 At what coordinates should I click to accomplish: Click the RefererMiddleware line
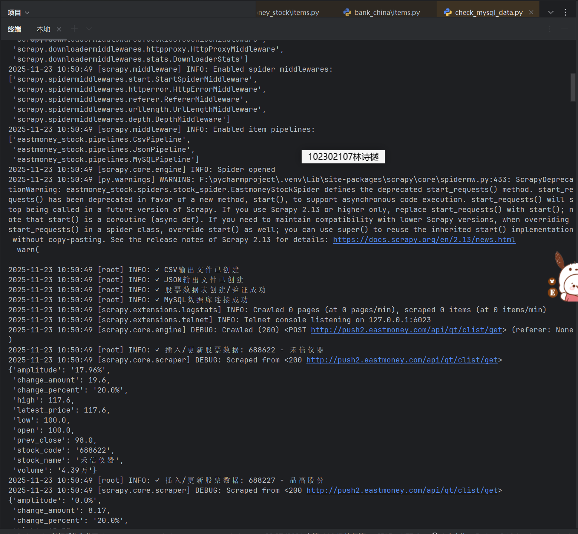coord(130,99)
